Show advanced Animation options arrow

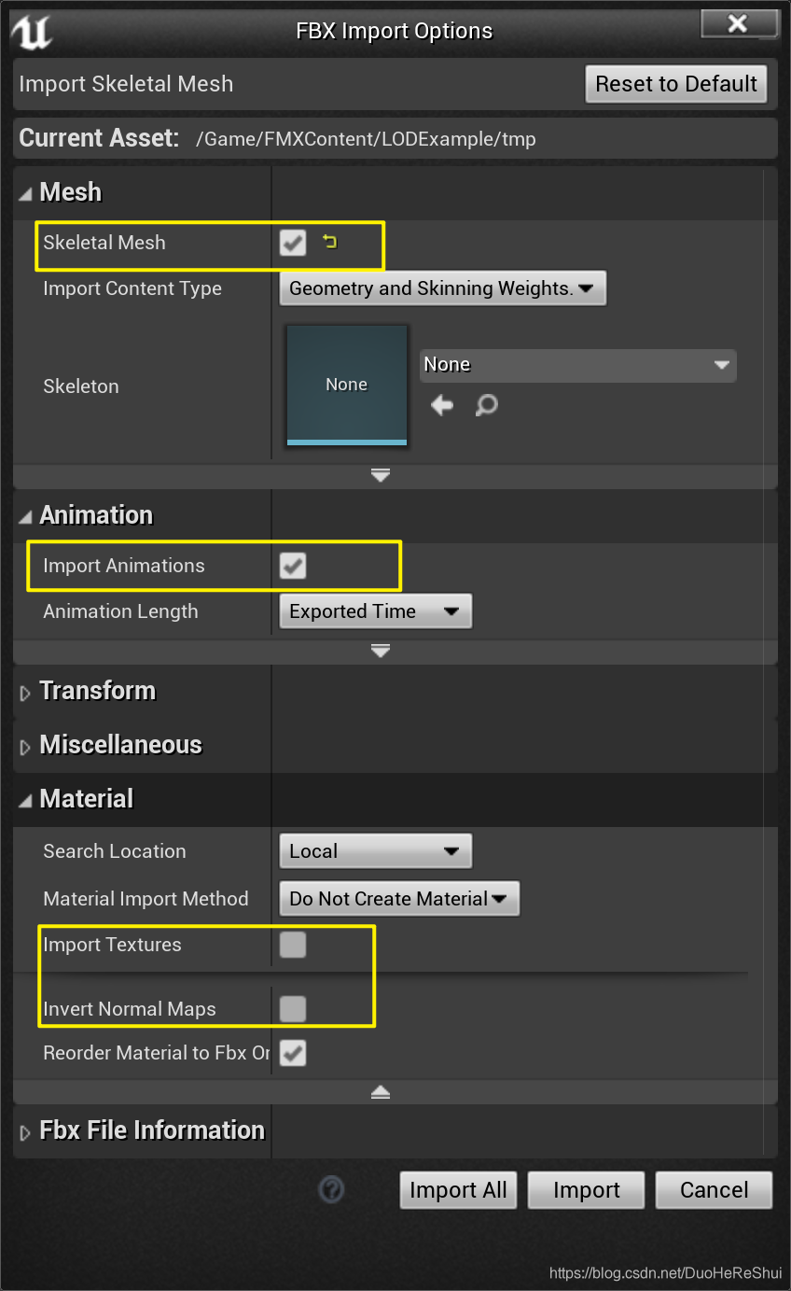click(x=381, y=651)
